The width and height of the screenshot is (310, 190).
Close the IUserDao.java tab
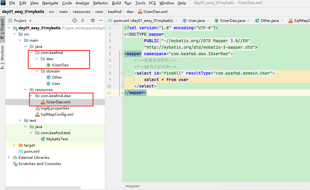(x=249, y=20)
